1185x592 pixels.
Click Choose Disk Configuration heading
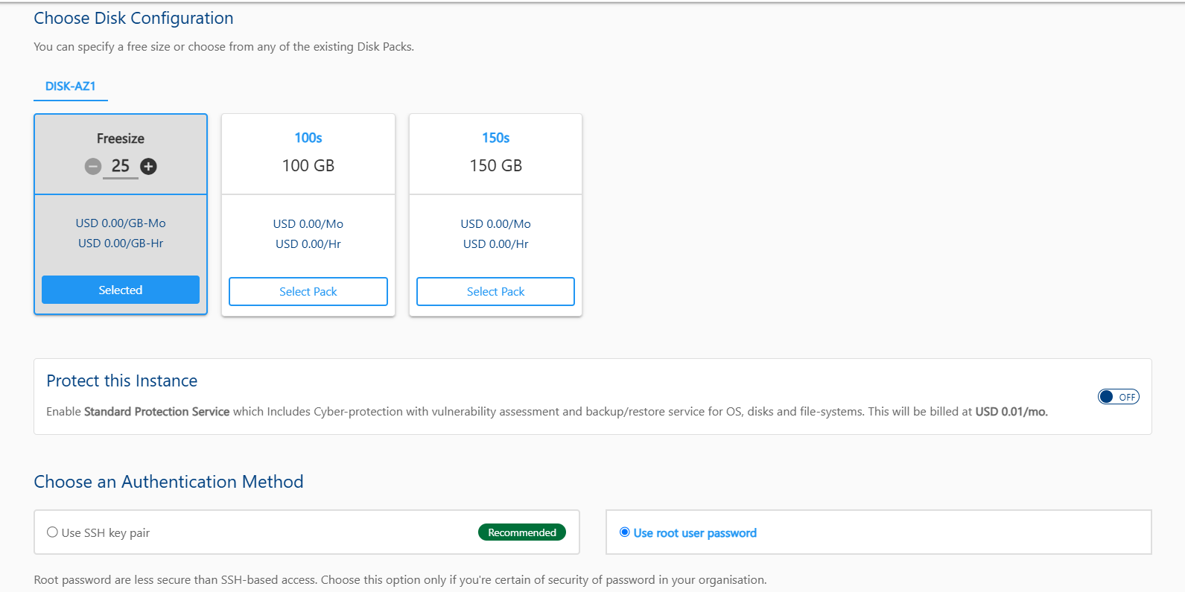point(133,18)
